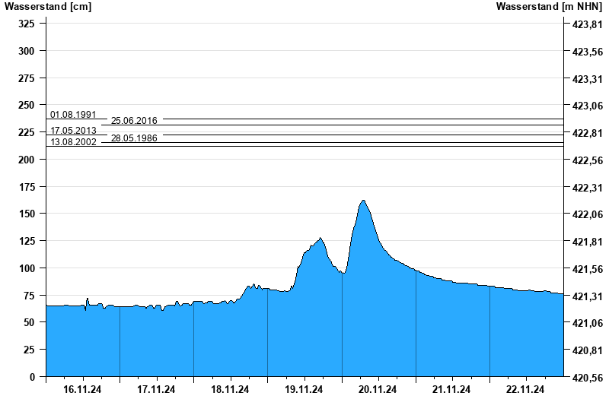Click the 28.05.1986 flood marker label
609x418 pixels.
[x=134, y=138]
